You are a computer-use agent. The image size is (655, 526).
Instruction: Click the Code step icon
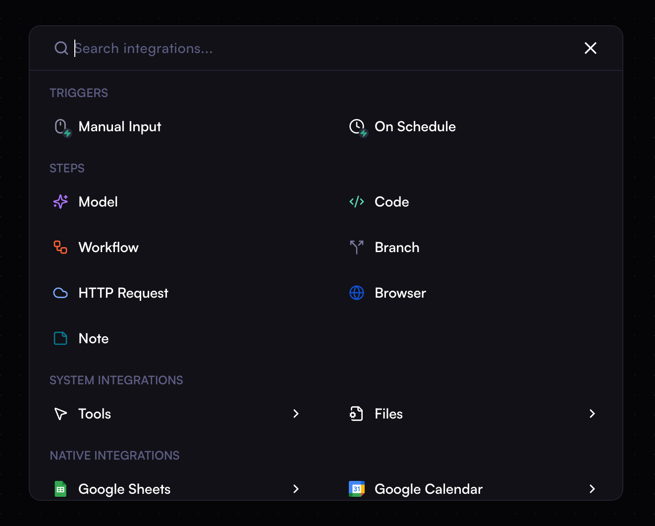[x=356, y=202]
